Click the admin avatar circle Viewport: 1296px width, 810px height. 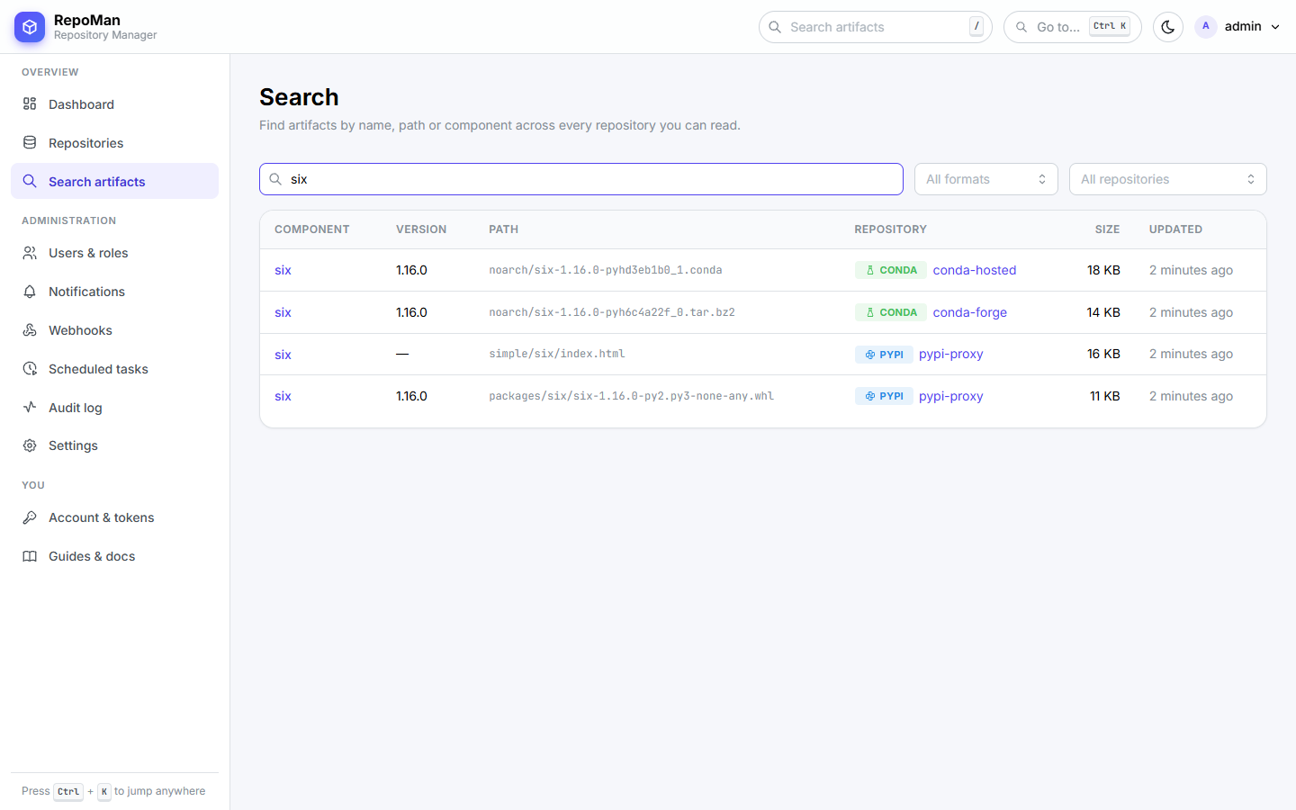pyautogui.click(x=1206, y=27)
